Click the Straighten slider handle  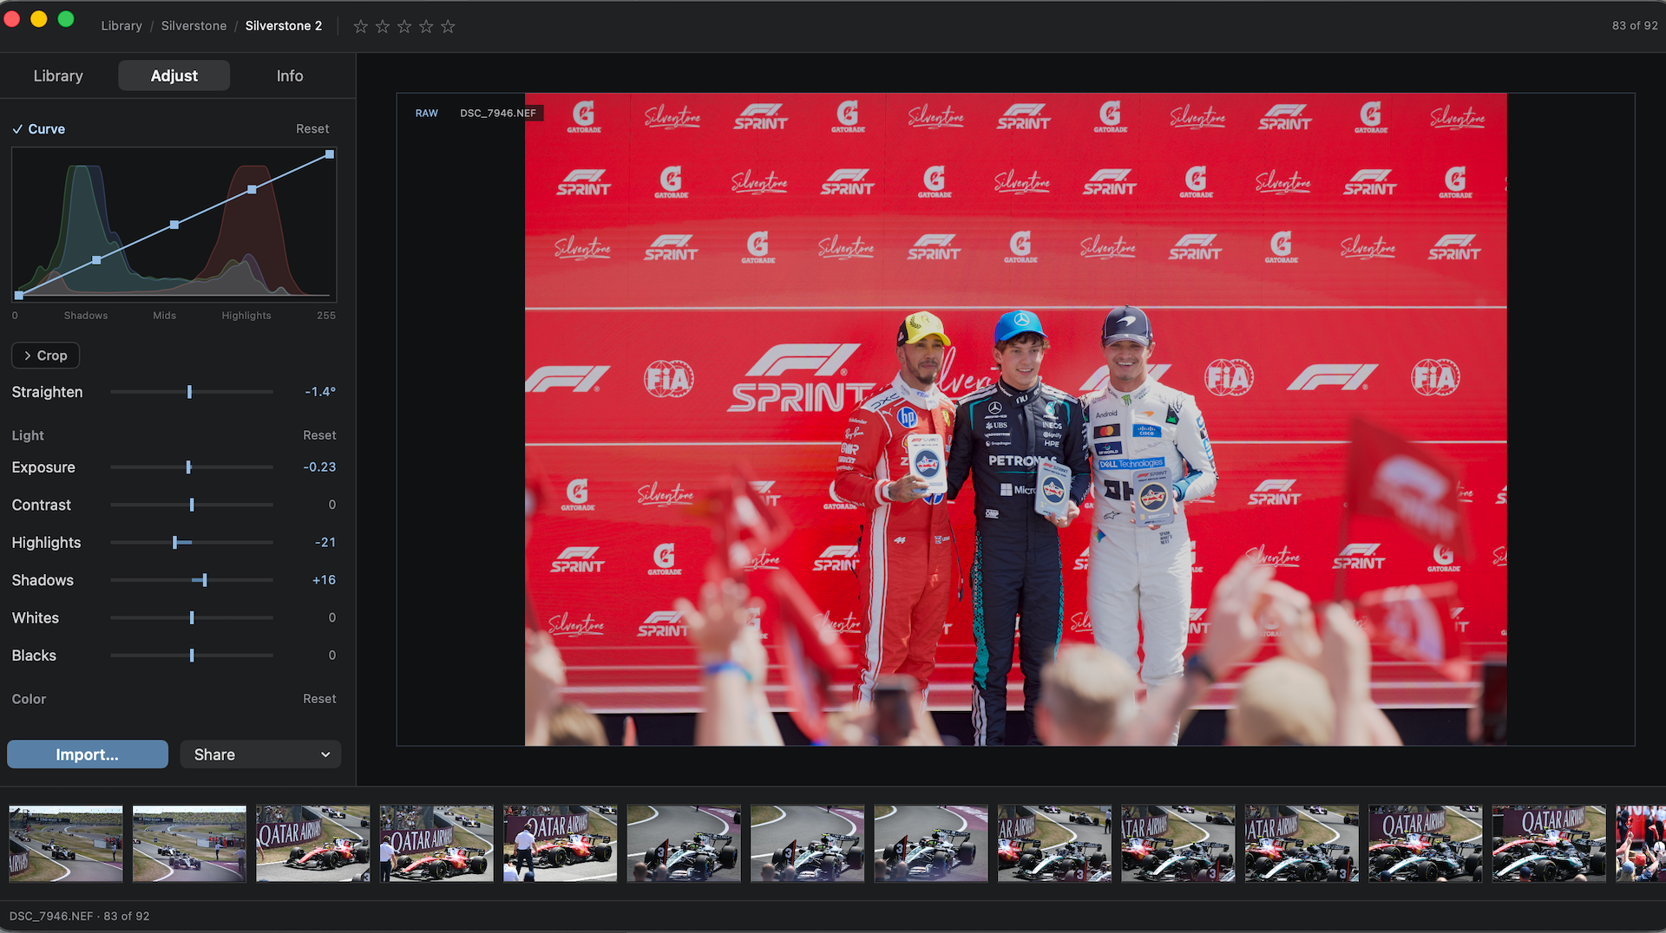coord(189,392)
